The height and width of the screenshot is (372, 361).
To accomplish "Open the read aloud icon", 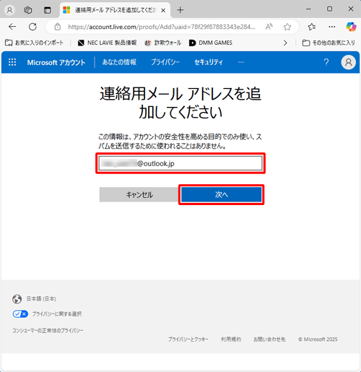I will pyautogui.click(x=269, y=27).
